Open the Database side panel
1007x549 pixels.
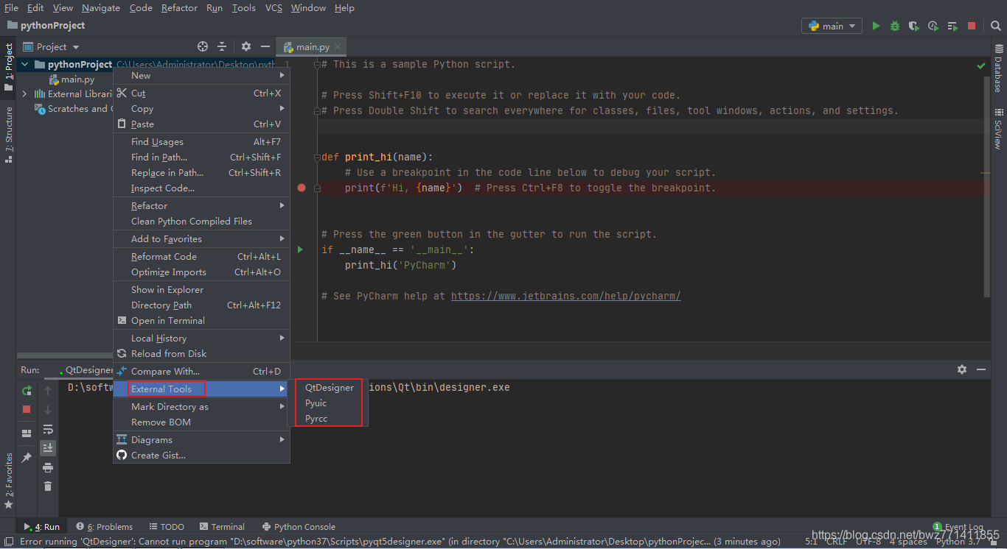click(998, 67)
